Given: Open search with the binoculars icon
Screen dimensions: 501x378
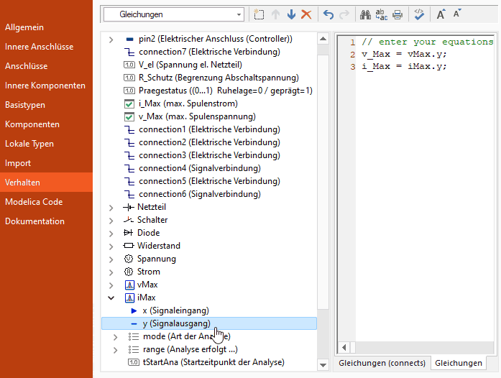Looking at the screenshot, I should [365, 14].
